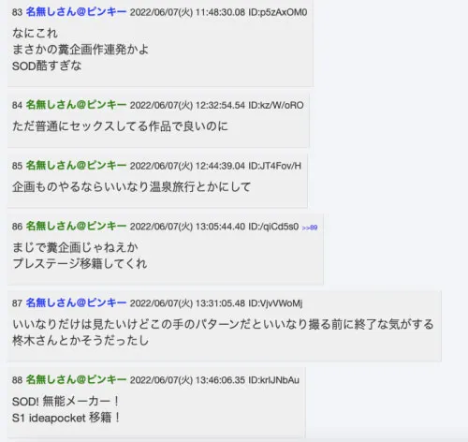Image resolution: width=468 pixels, height=442 pixels.
Task: Click the ID:krIJNbAu label
Action: [x=273, y=380]
